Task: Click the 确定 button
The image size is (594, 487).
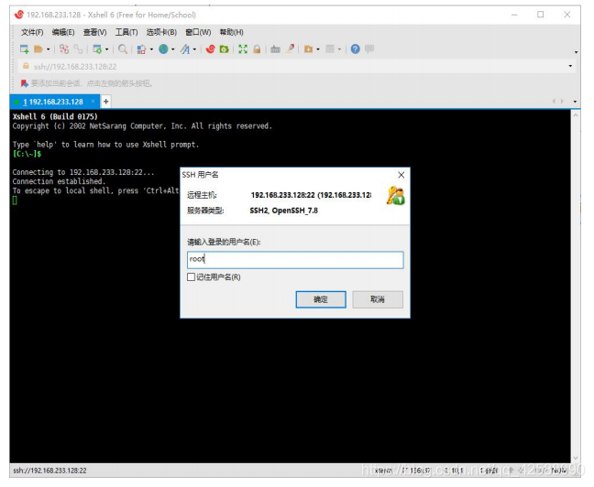Action: pos(321,299)
